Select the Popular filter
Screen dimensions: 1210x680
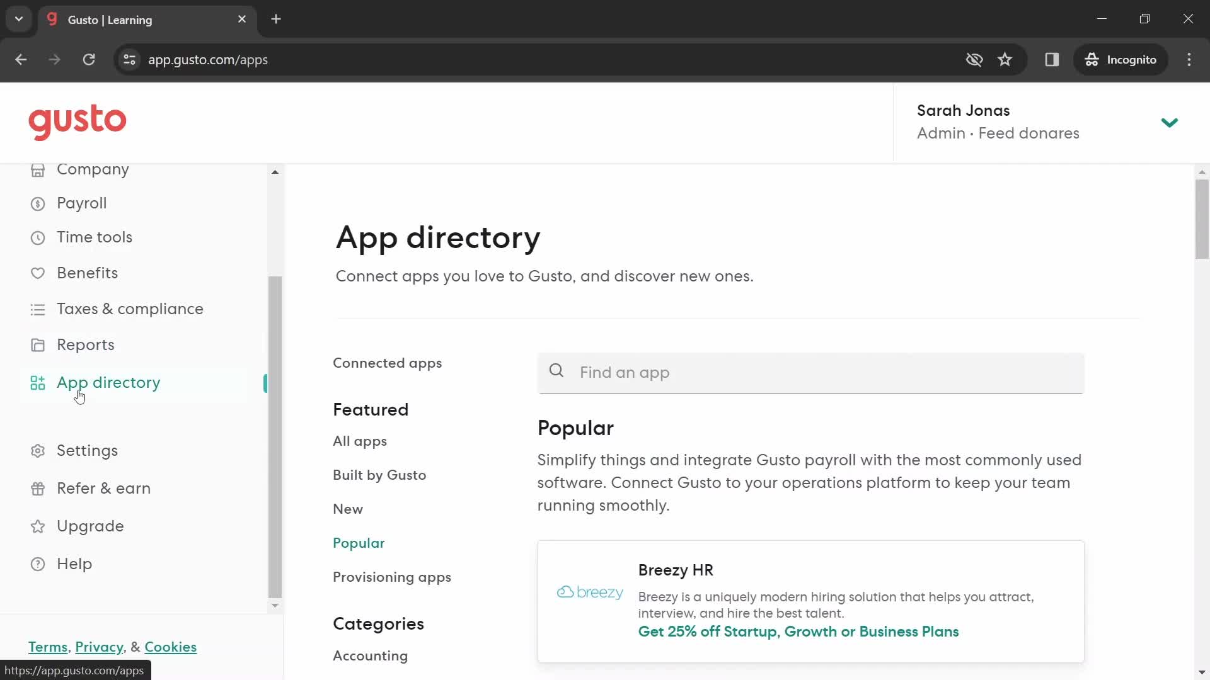[359, 543]
